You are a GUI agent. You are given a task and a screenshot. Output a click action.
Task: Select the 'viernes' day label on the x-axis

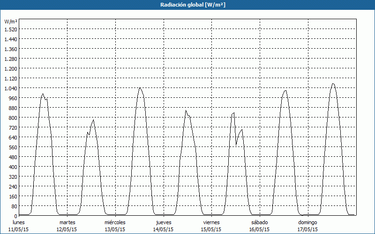point(211,222)
